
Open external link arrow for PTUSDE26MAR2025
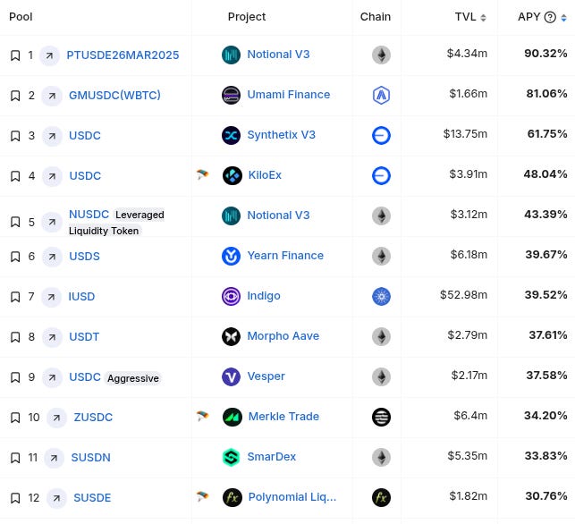click(49, 55)
